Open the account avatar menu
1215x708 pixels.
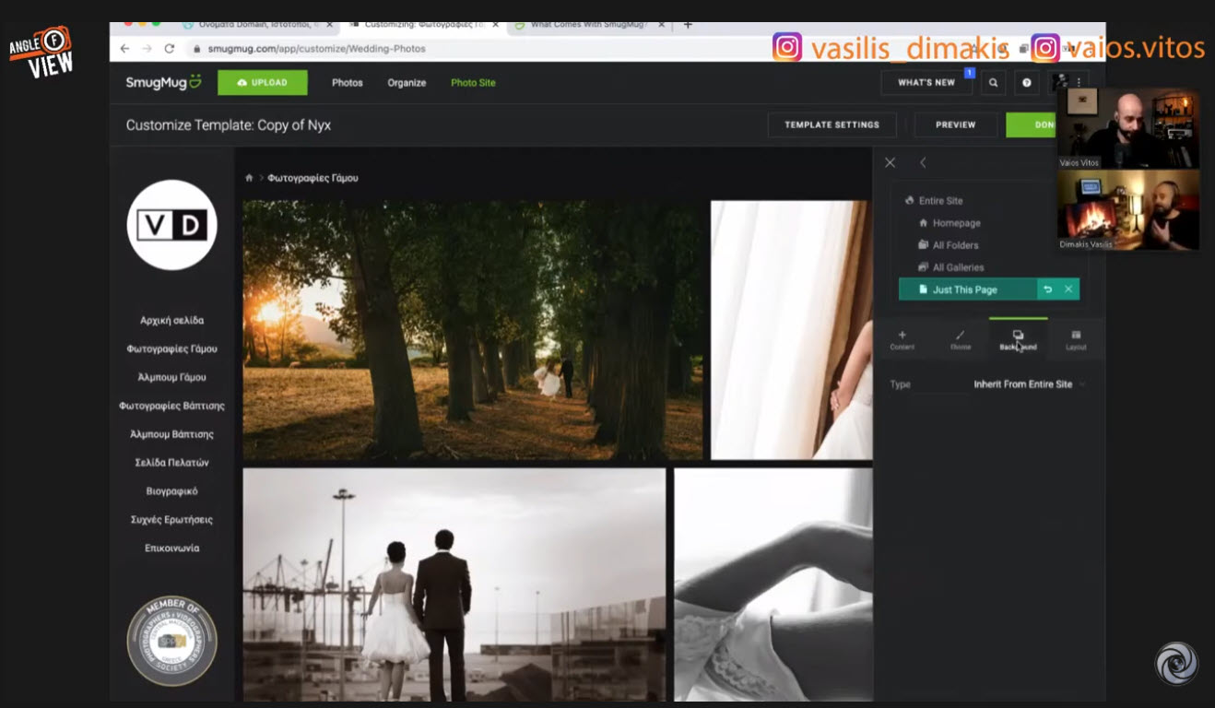coord(1061,83)
